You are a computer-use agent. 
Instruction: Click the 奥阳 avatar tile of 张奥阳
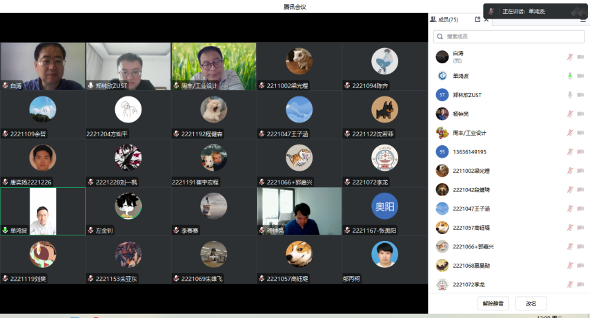(385, 206)
